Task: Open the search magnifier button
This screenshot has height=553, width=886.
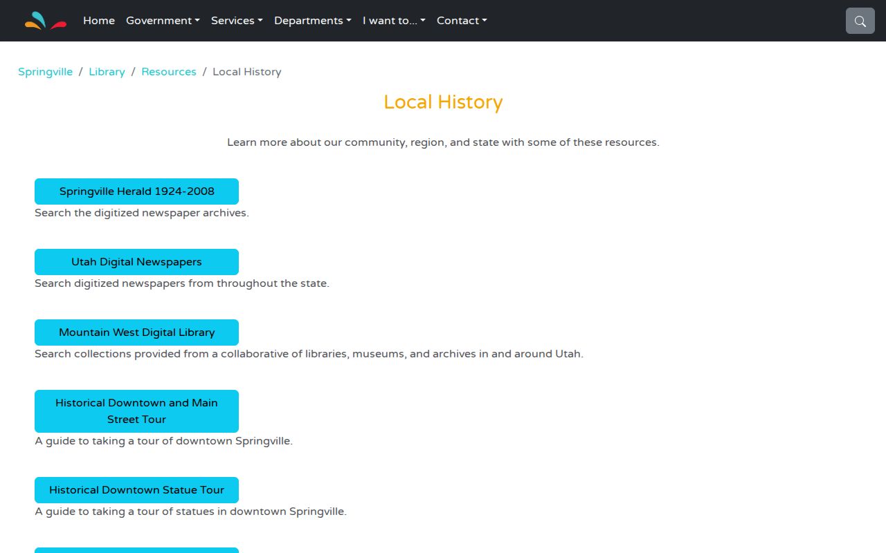Action: click(860, 21)
